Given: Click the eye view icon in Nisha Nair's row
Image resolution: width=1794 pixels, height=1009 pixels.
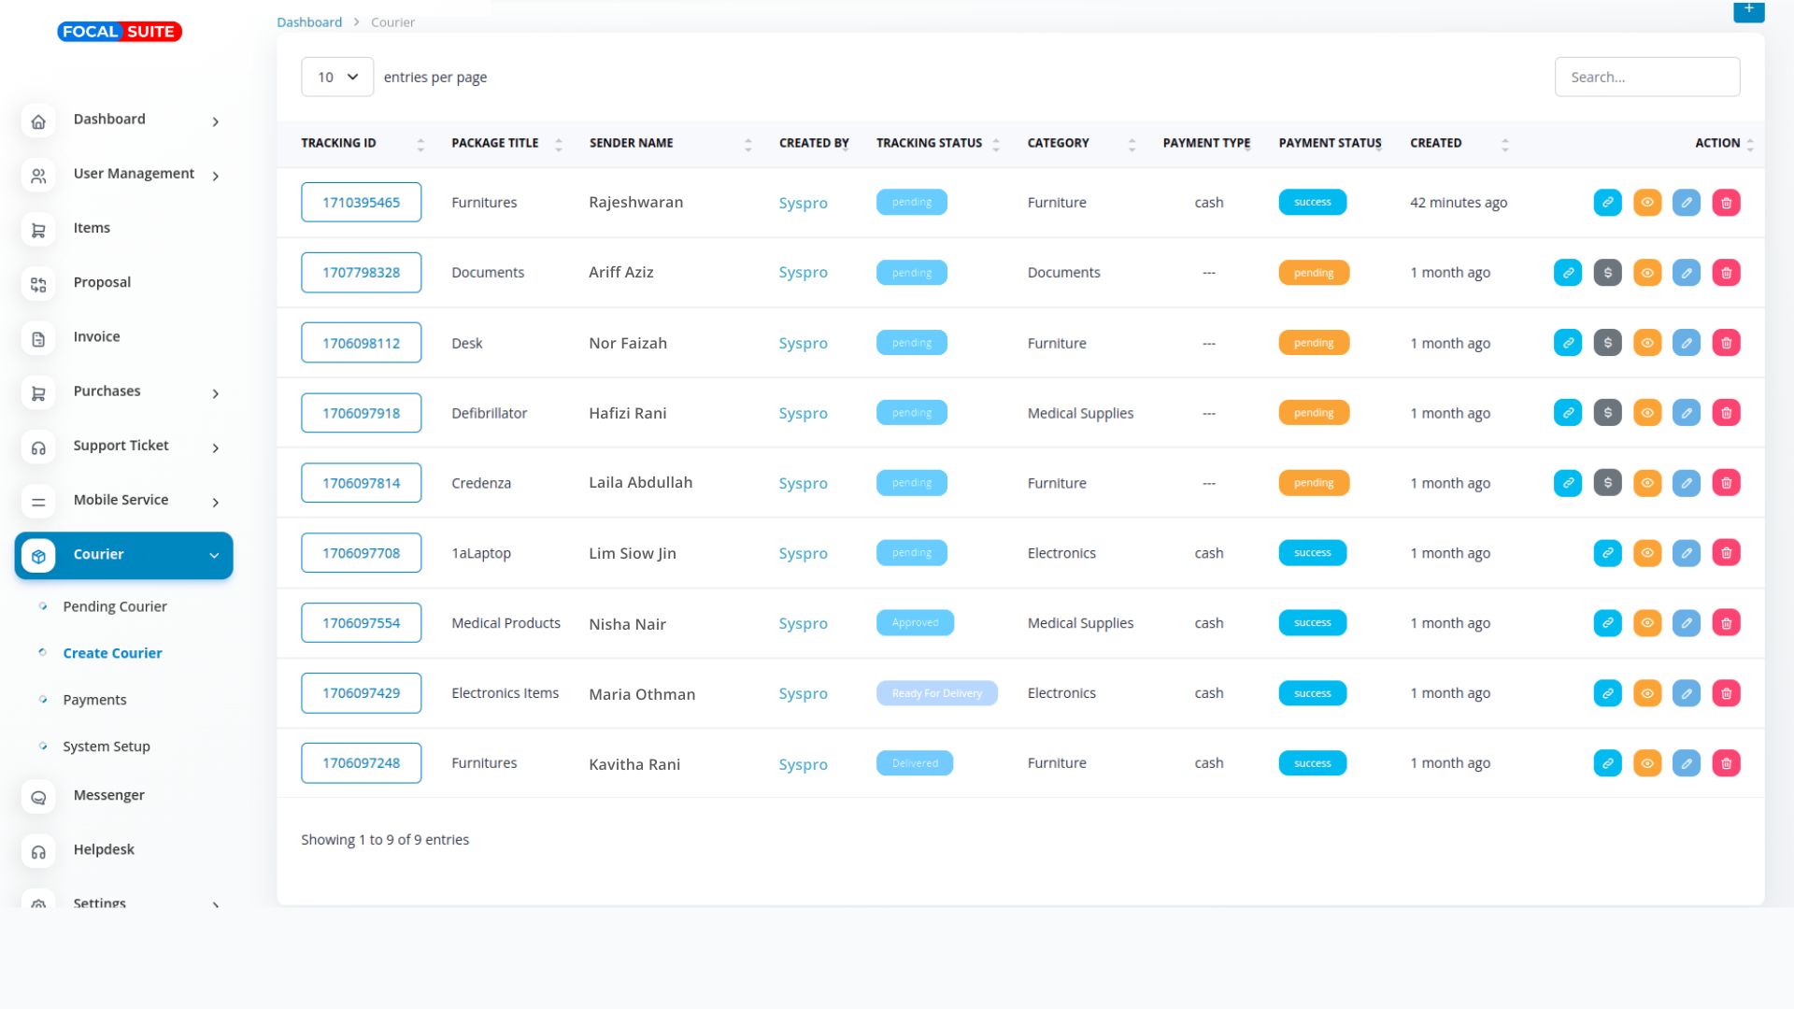Looking at the screenshot, I should 1646,623.
